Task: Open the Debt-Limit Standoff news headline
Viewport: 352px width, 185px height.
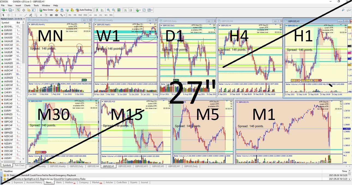Action: pyautogui.click(x=41, y=175)
